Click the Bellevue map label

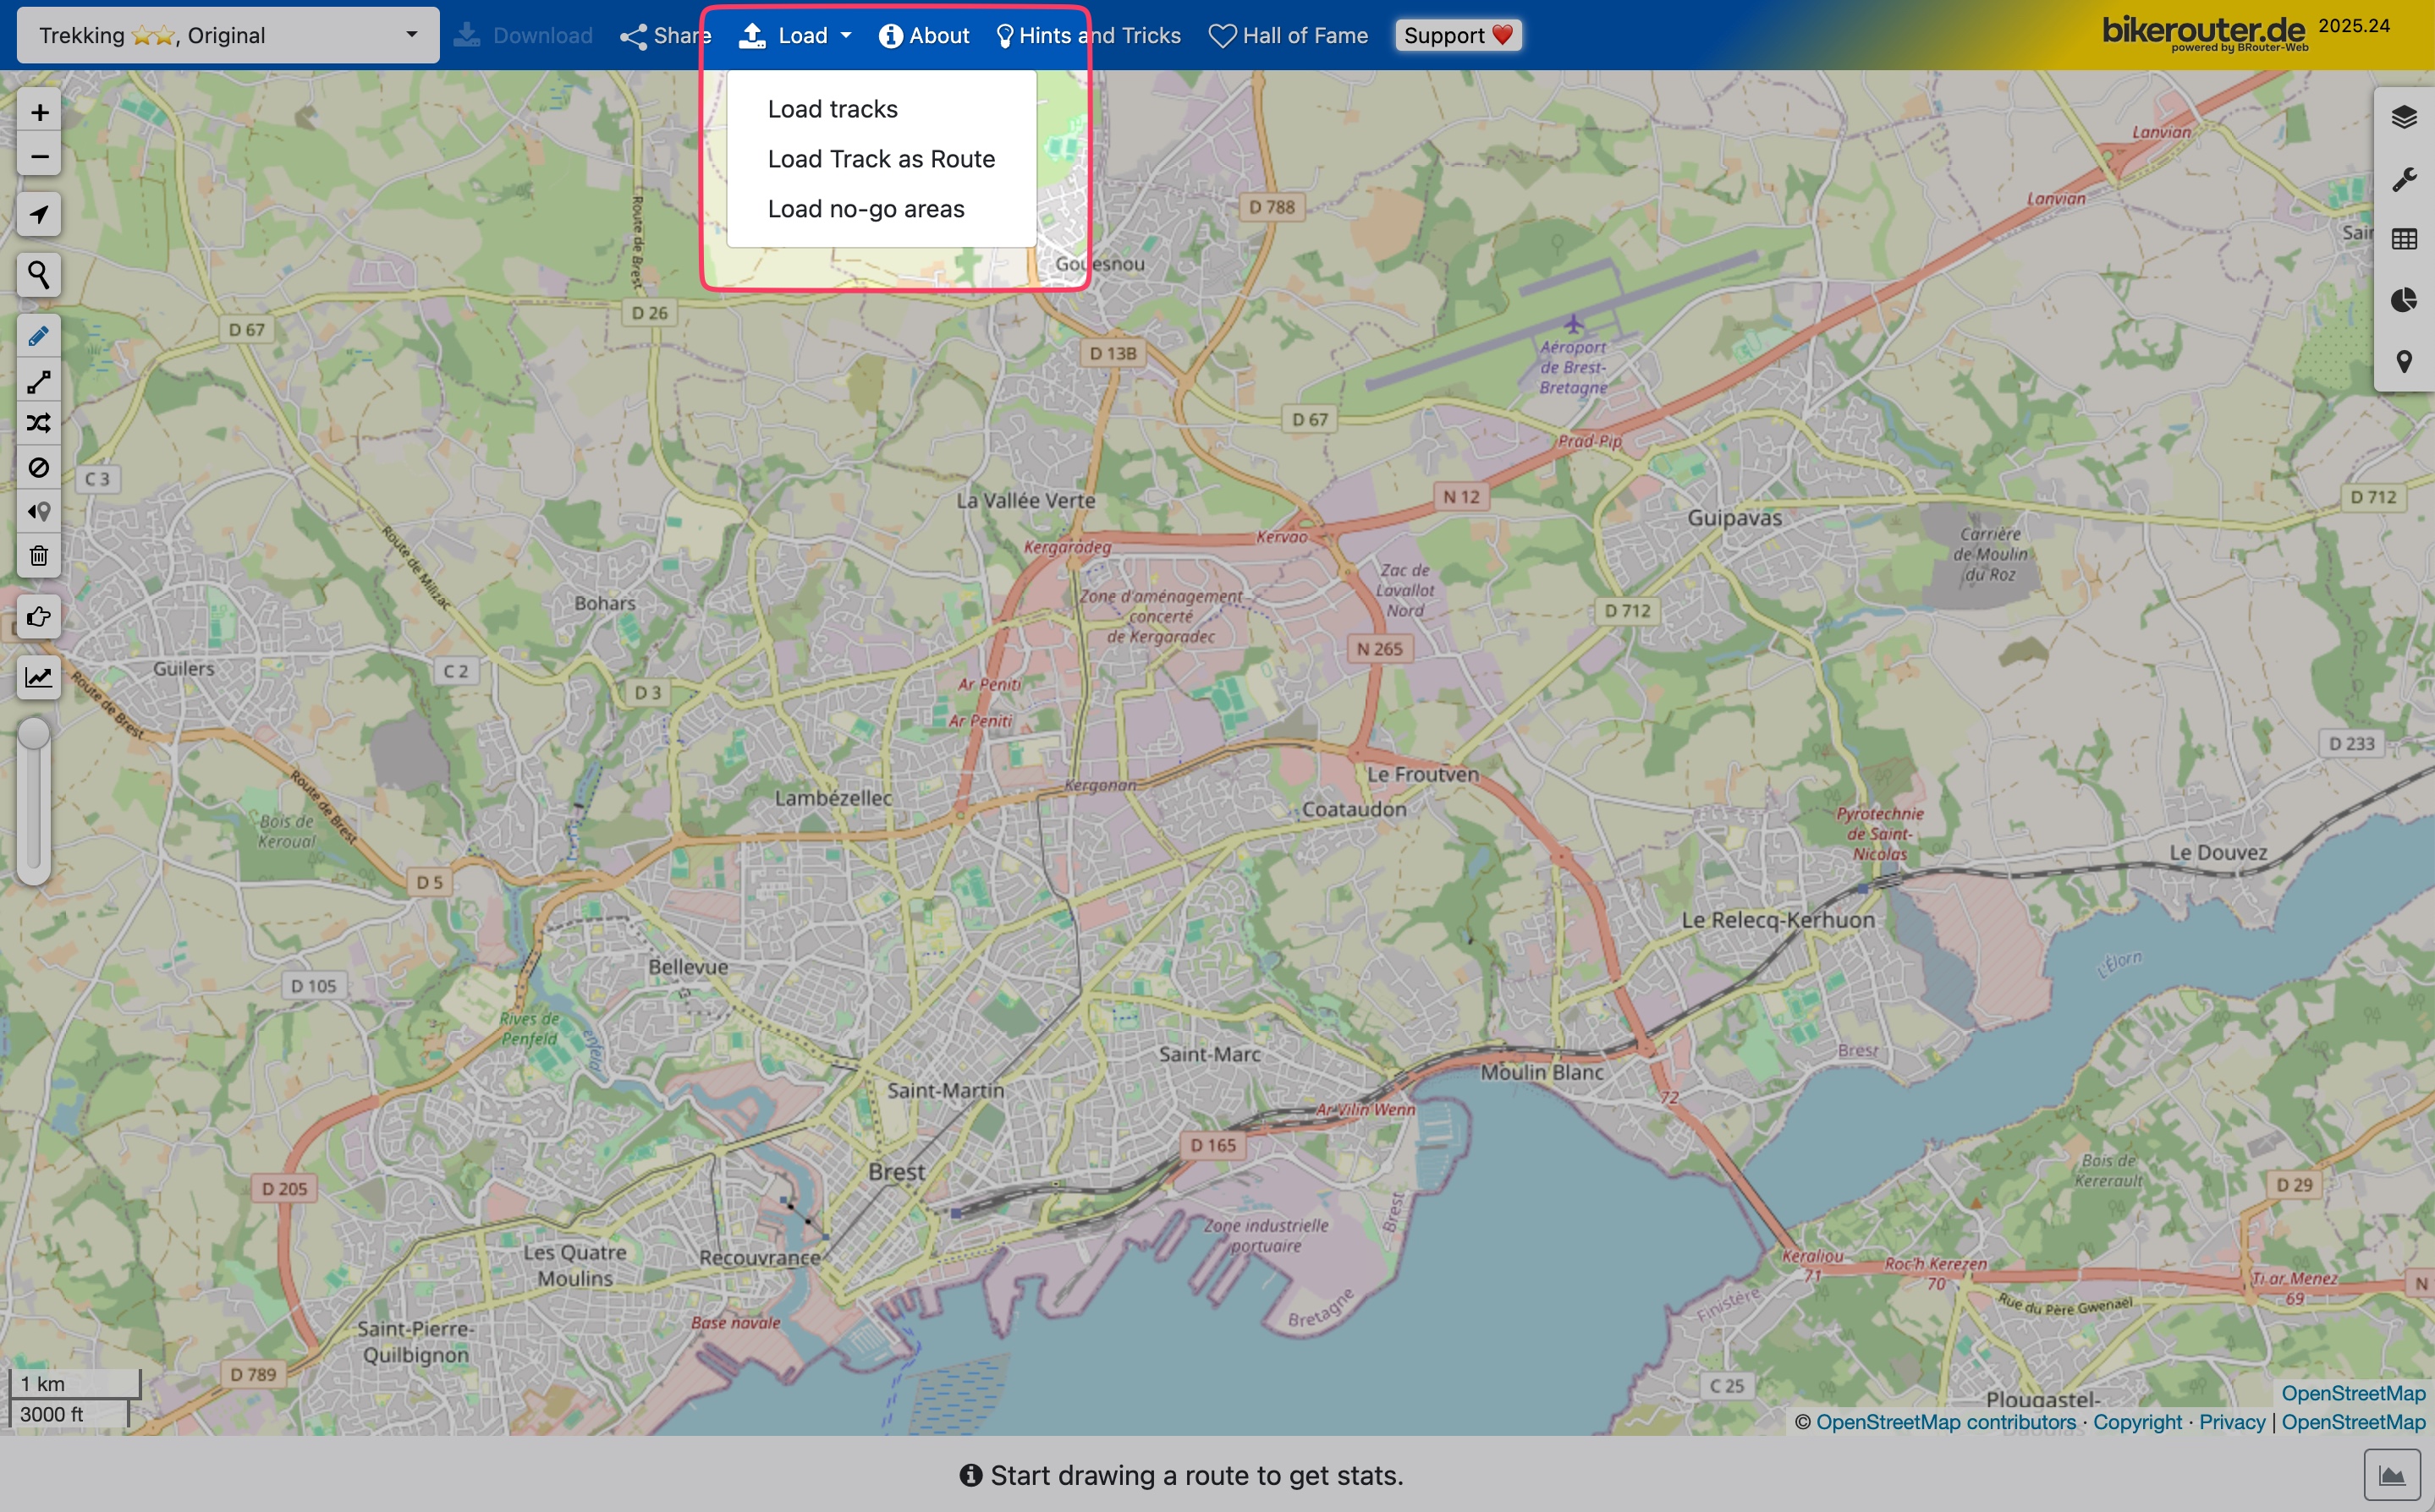coord(689,967)
